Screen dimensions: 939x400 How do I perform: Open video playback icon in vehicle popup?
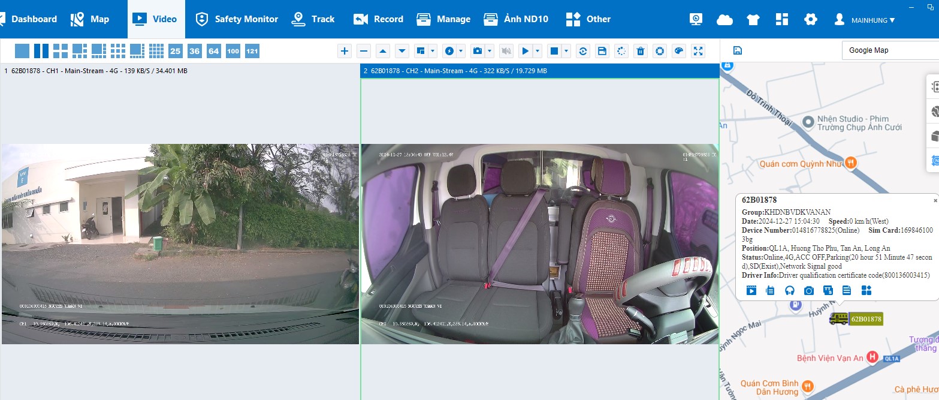(751, 291)
